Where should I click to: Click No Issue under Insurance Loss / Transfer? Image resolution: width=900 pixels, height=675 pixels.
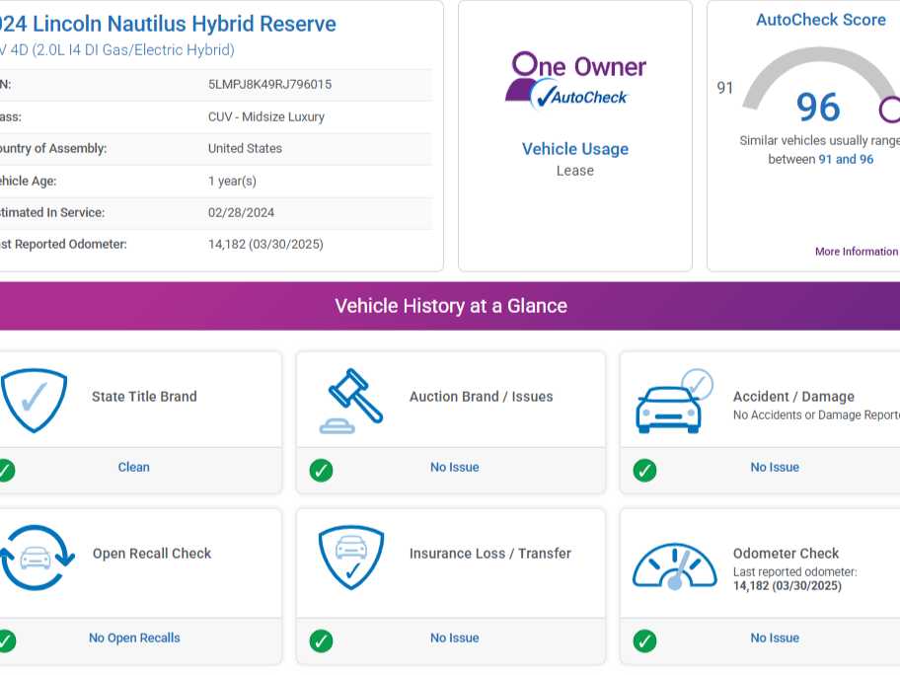pos(455,637)
